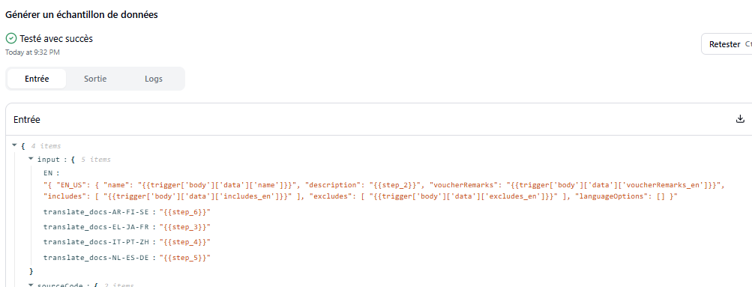Retest the step with Retester button
Viewport: 752px width, 287px height.
(727, 44)
